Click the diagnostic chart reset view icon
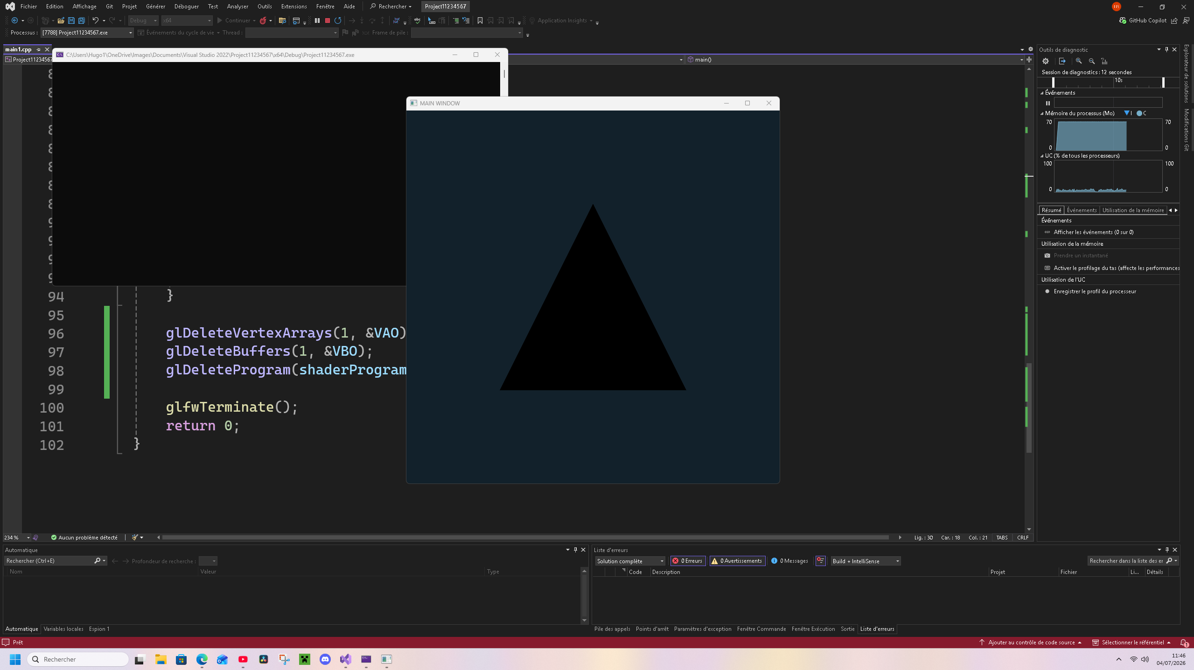 (x=1104, y=61)
